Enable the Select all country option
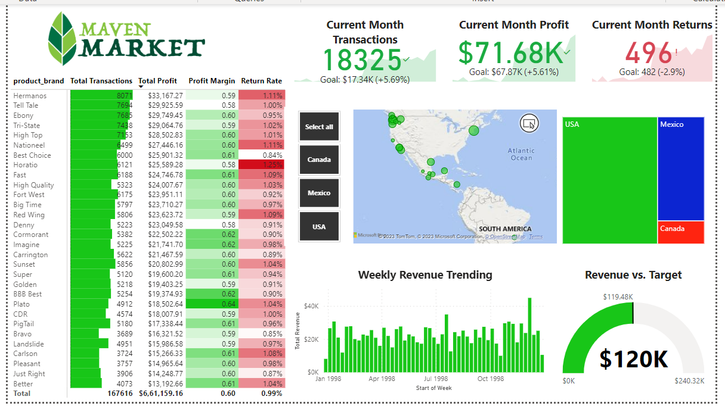The width and height of the screenshot is (725, 409). [319, 126]
